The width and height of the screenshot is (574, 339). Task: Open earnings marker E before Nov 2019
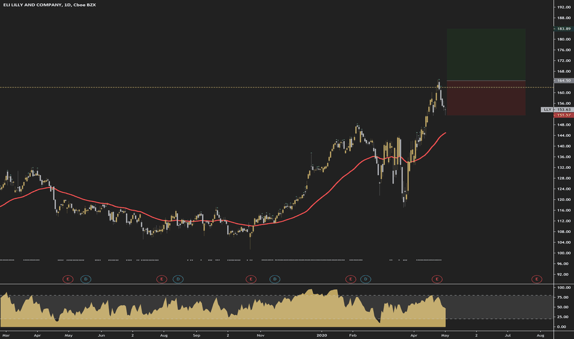251,279
